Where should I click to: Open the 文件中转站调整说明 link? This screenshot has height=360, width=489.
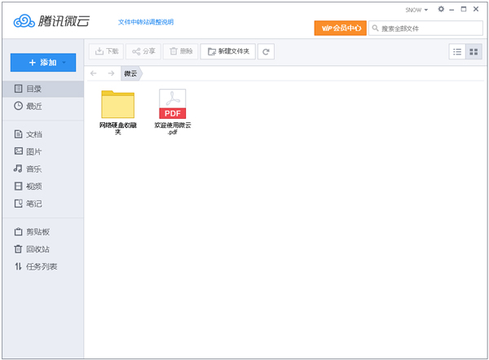(x=146, y=22)
